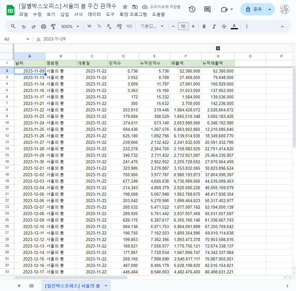The height and width of the screenshot is (291, 296).
Task: Open version history clock icon
Action: pos(192,10)
